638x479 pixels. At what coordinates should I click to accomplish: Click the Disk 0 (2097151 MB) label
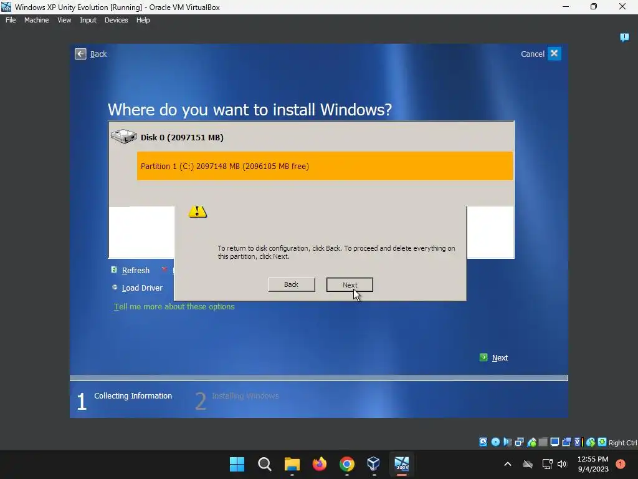(x=182, y=137)
